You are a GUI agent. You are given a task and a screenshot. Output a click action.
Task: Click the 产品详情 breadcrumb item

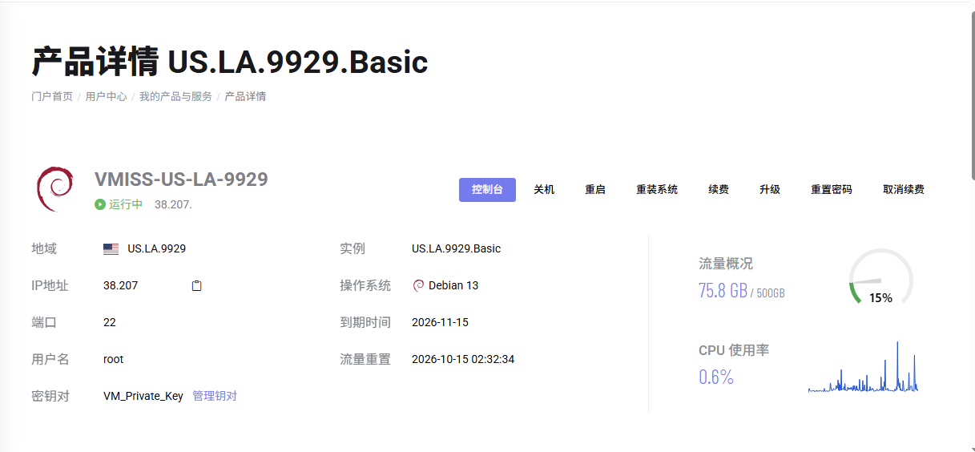coord(245,96)
